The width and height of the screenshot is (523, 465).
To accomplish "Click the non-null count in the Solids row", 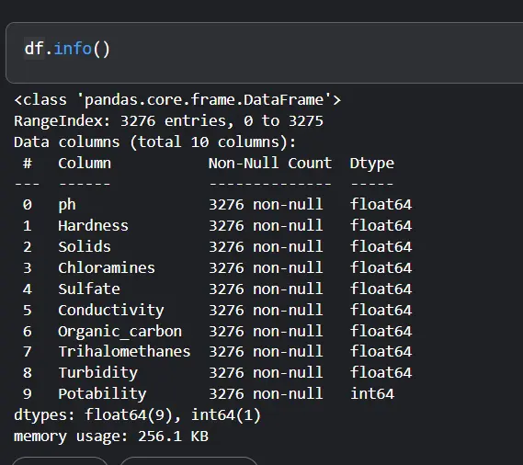I will pos(266,247).
